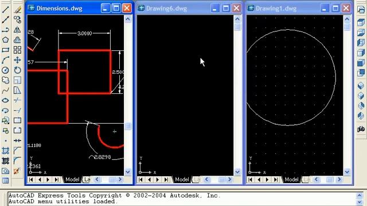Select the Region tool

(x=5, y=171)
